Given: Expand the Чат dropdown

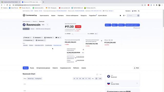Looking at the screenshot, I should point(58,38).
